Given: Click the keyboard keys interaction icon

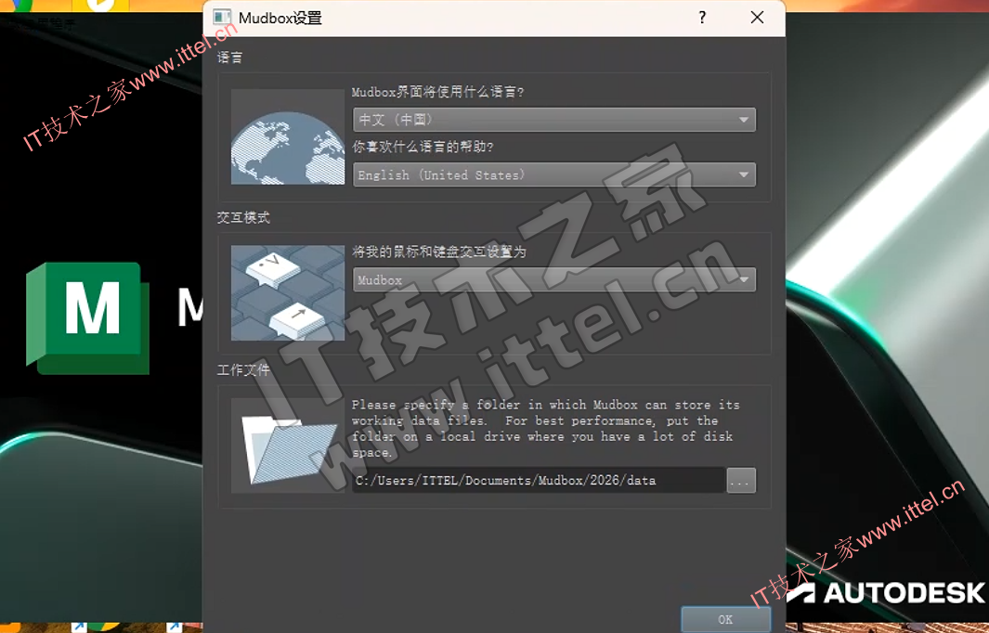Looking at the screenshot, I should (288, 293).
